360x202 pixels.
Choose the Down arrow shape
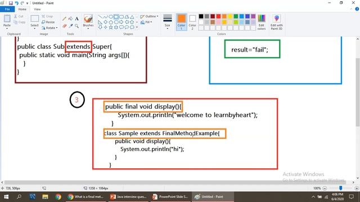pyautogui.click(x=100, y=27)
